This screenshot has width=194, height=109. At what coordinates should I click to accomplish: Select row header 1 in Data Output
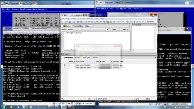coord(65,65)
